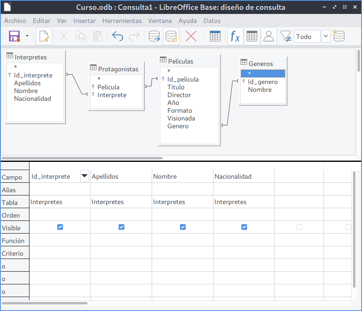The width and height of the screenshot is (362, 311).
Task: Uncheck Visible for Nacionalidad column
Action: [x=244, y=227]
